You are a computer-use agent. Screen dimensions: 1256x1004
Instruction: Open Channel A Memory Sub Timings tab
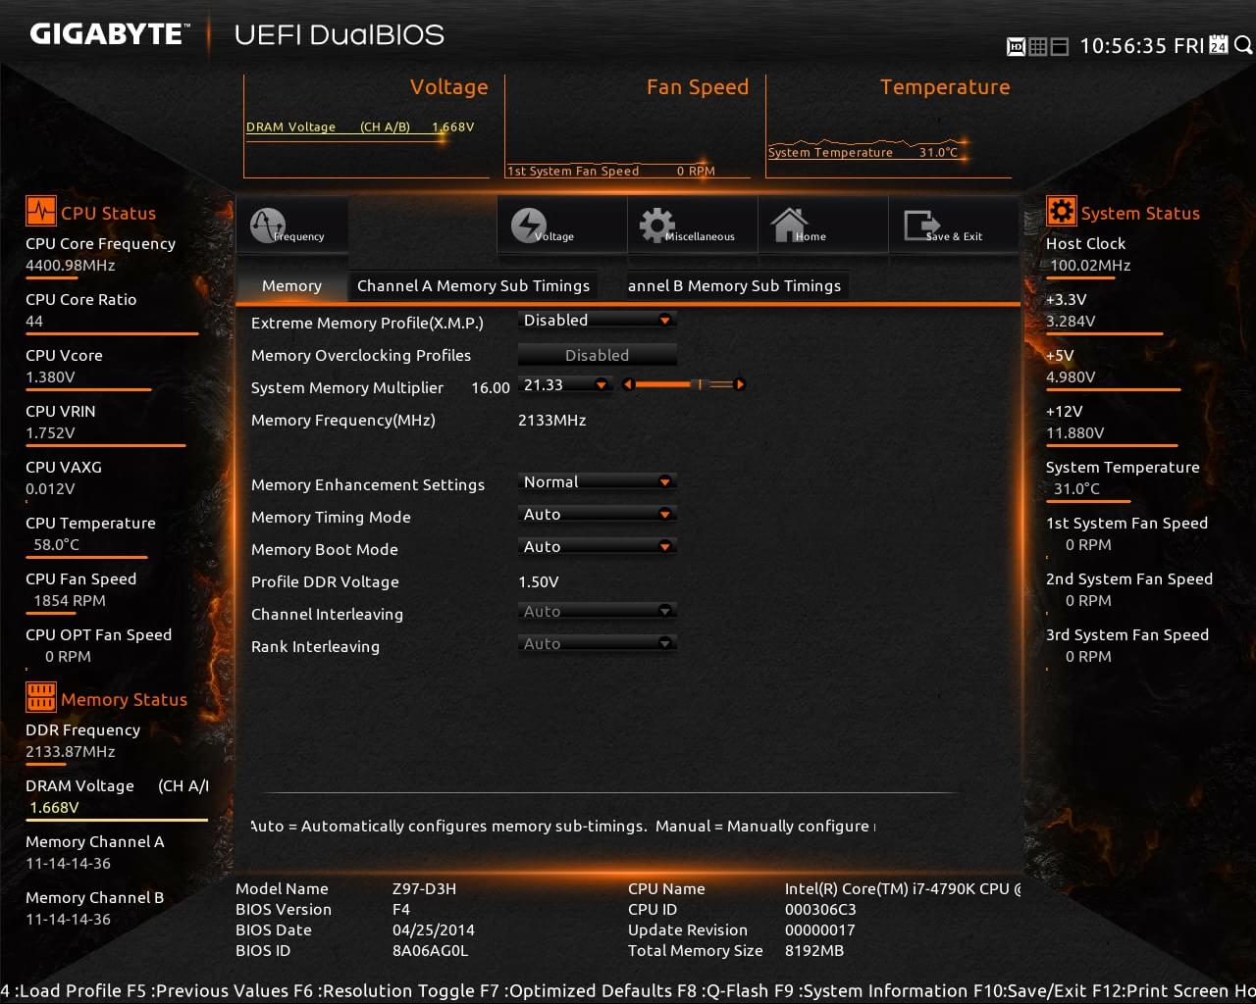(473, 286)
